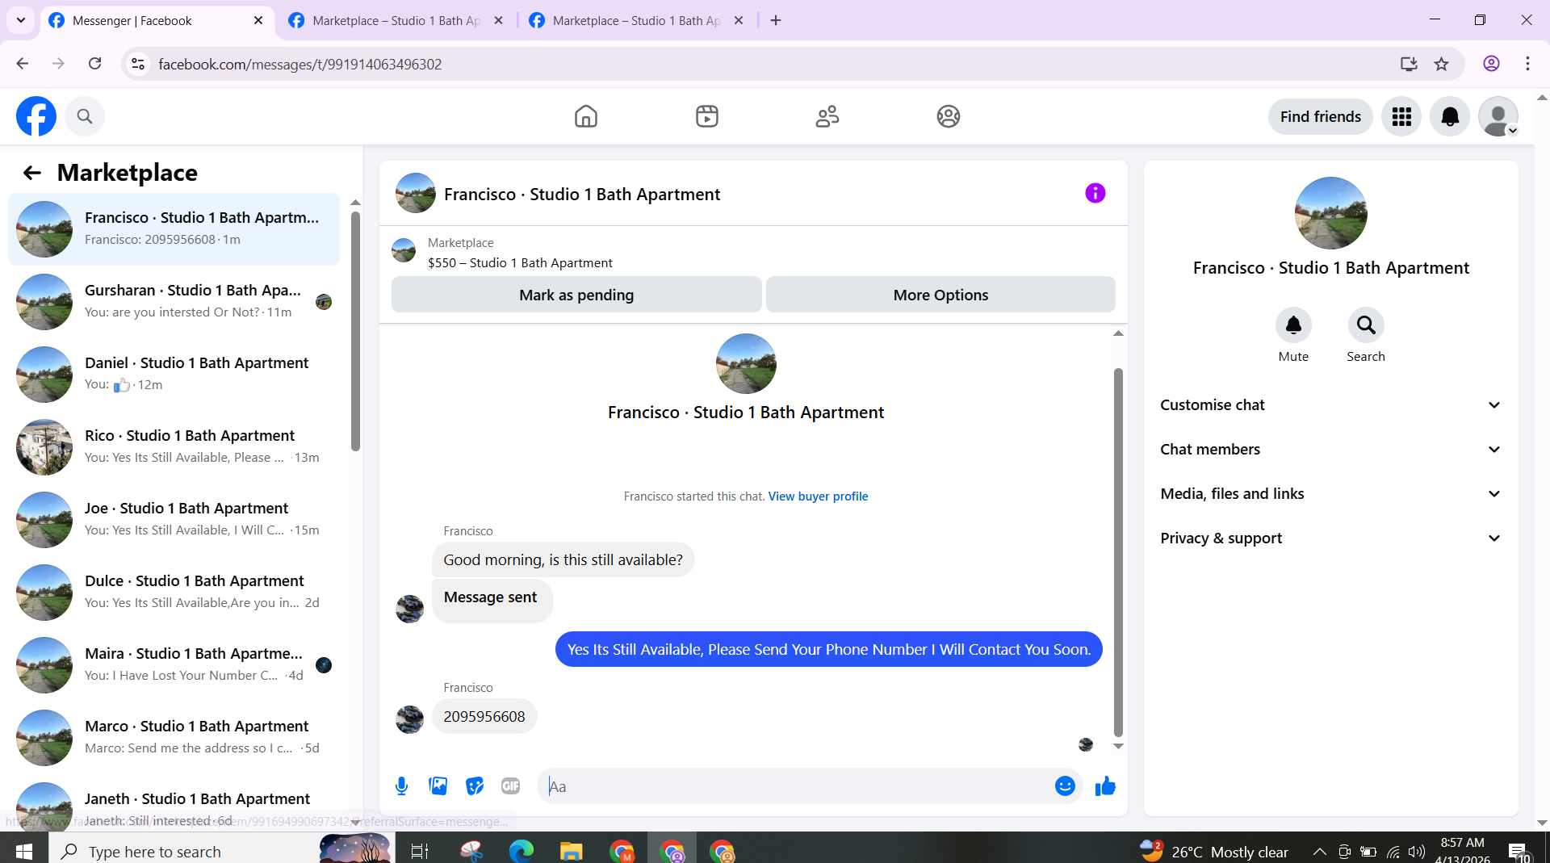Open the account profile avatar menu
The width and height of the screenshot is (1550, 863).
(x=1498, y=117)
